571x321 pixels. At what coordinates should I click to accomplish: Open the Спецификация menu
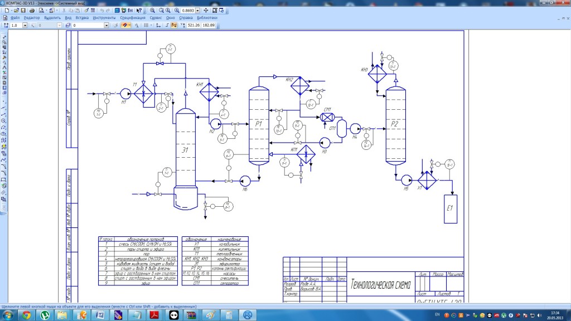[x=133, y=17]
